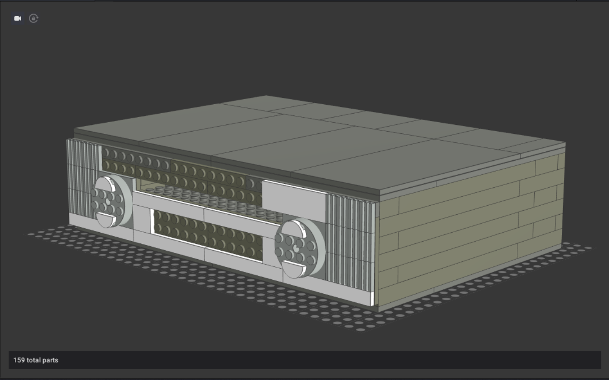Select the left round studded dial
Image resolution: width=609 pixels, height=380 pixels.
(110, 201)
